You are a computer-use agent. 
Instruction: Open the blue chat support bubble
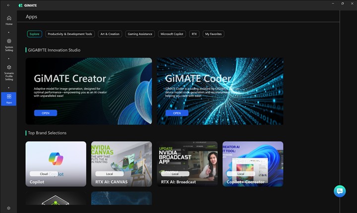(x=340, y=191)
